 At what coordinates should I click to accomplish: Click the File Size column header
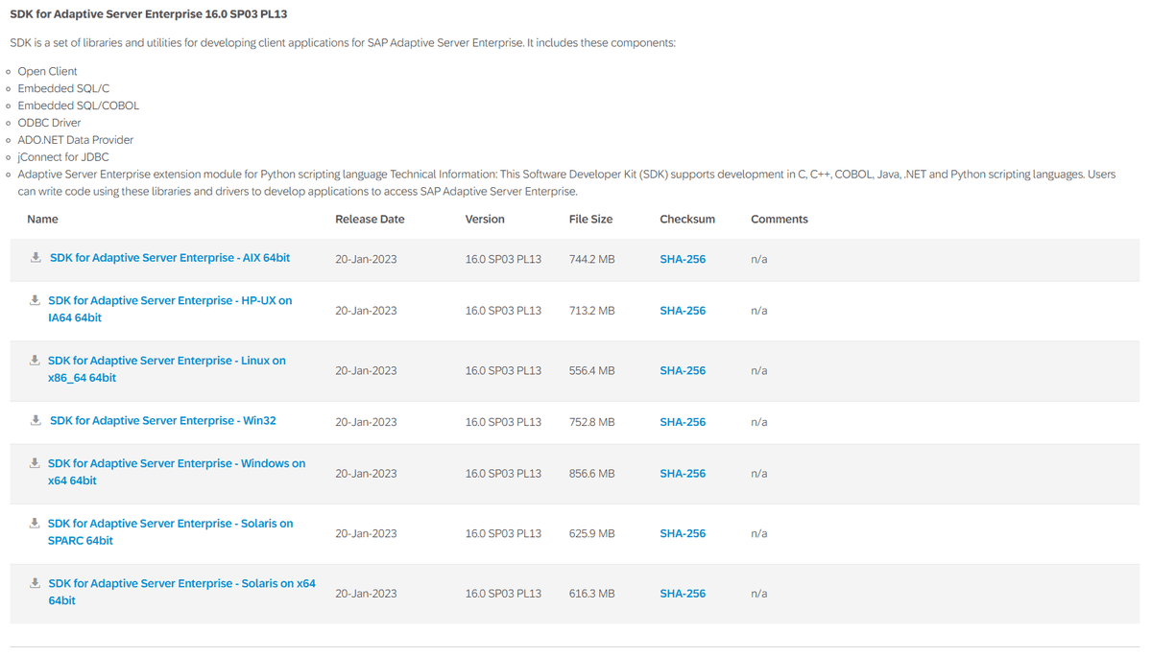(x=590, y=220)
